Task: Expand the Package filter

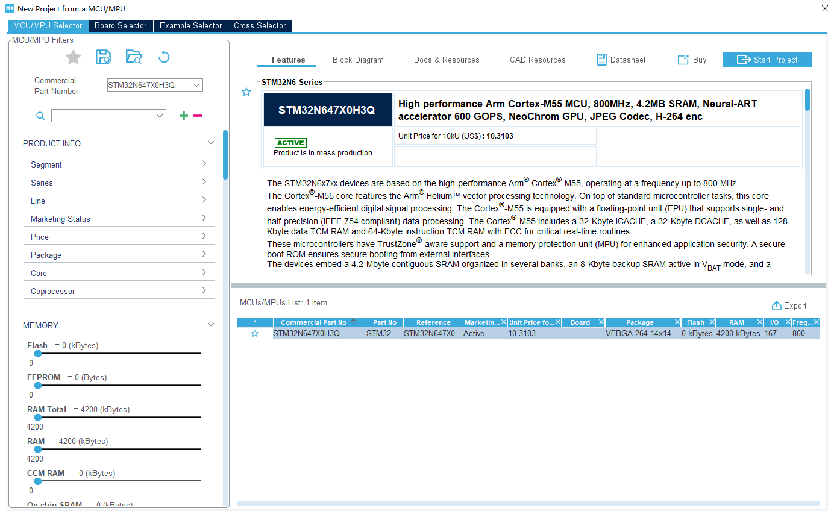Action: coord(204,254)
